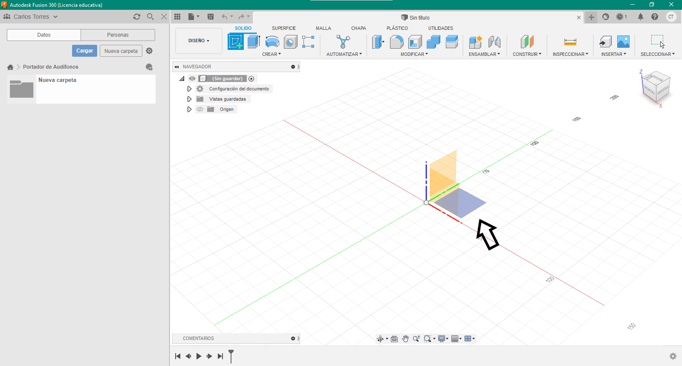Refresh the data panel
Image resolution: width=682 pixels, height=366 pixels.
[137, 17]
